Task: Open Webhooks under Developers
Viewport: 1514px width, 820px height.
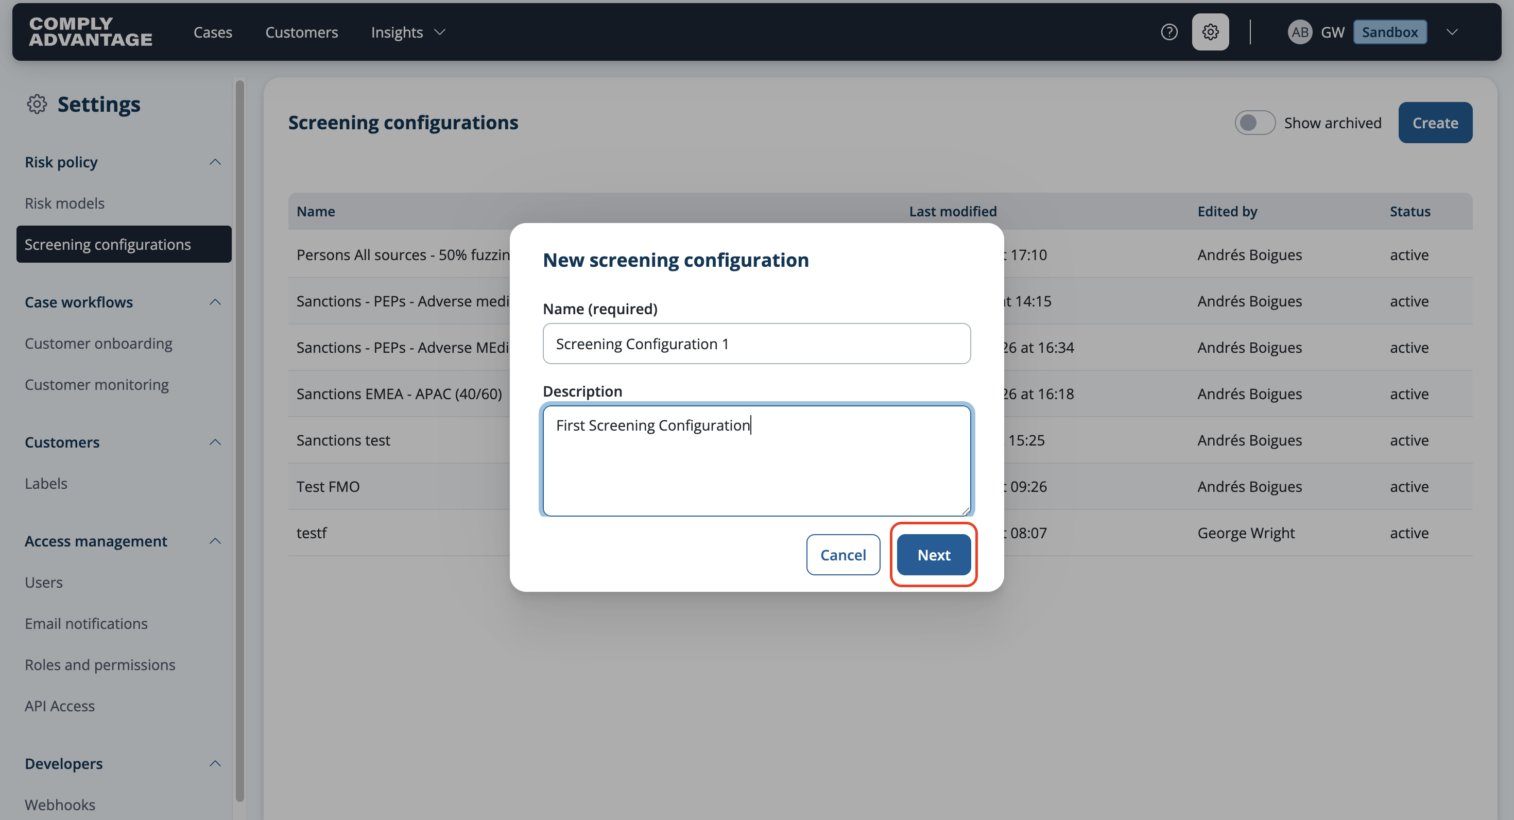Action: tap(60, 804)
